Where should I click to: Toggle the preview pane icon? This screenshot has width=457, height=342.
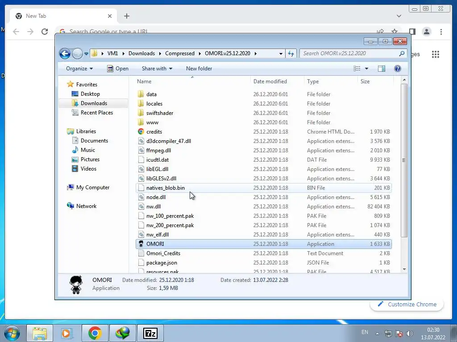[382, 69]
